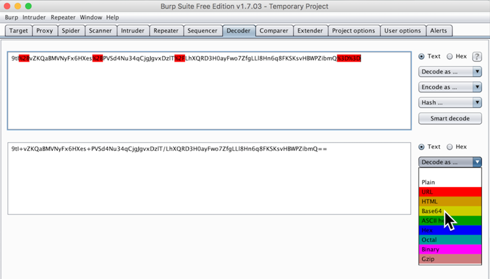490x279 pixels.
Task: Maximize the window with green button
Action: tap(28, 6)
